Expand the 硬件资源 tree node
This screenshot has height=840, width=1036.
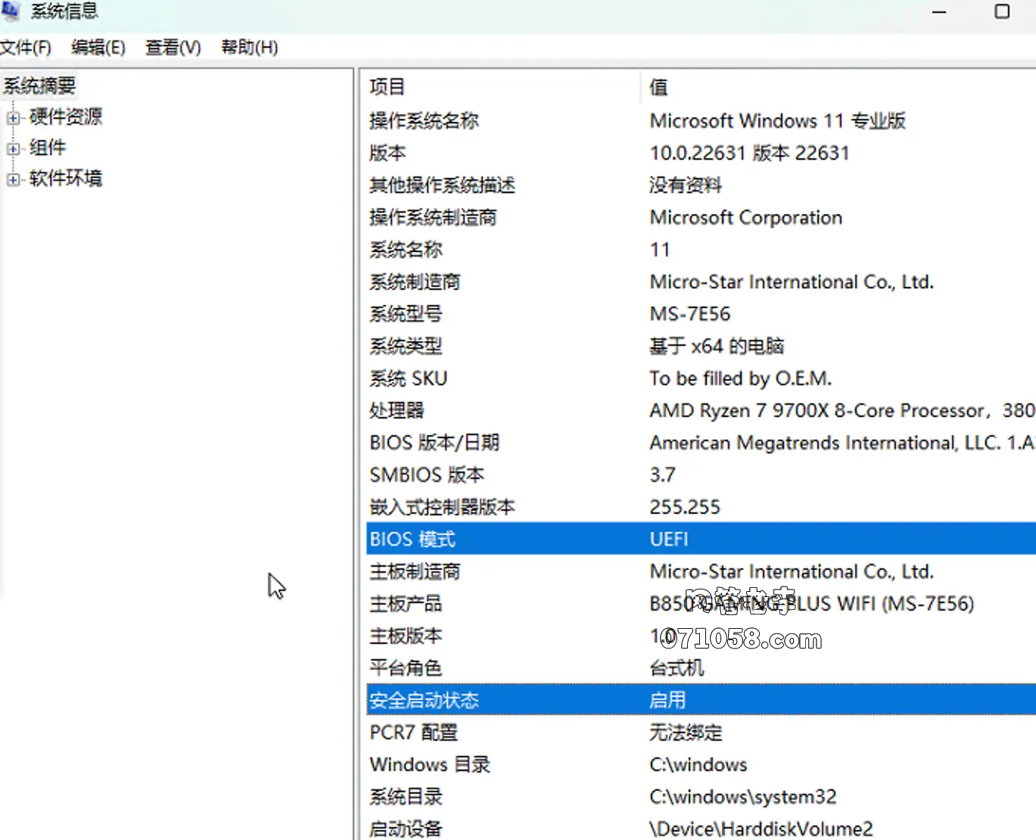point(13,118)
